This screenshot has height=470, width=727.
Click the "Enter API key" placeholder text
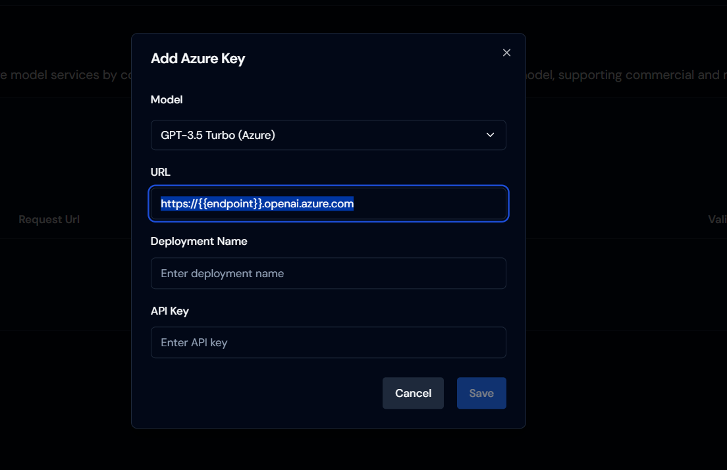(x=194, y=342)
